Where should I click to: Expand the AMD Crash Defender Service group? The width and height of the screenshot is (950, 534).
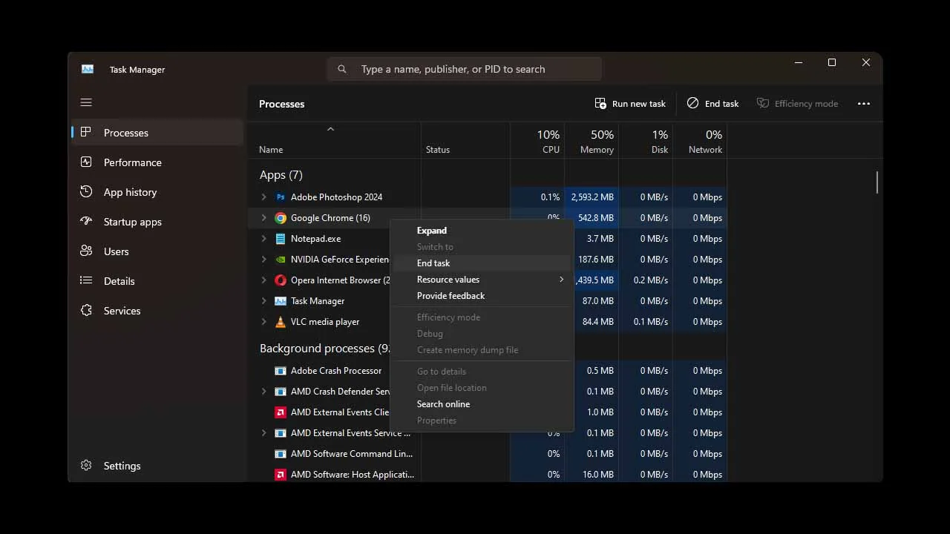[x=263, y=392]
